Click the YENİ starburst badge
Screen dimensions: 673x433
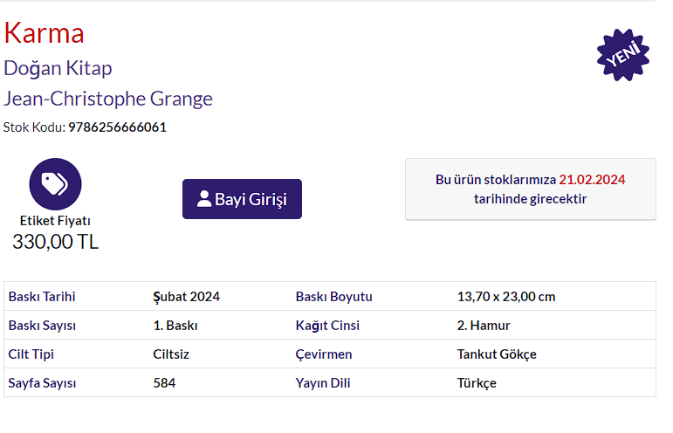[x=622, y=54]
